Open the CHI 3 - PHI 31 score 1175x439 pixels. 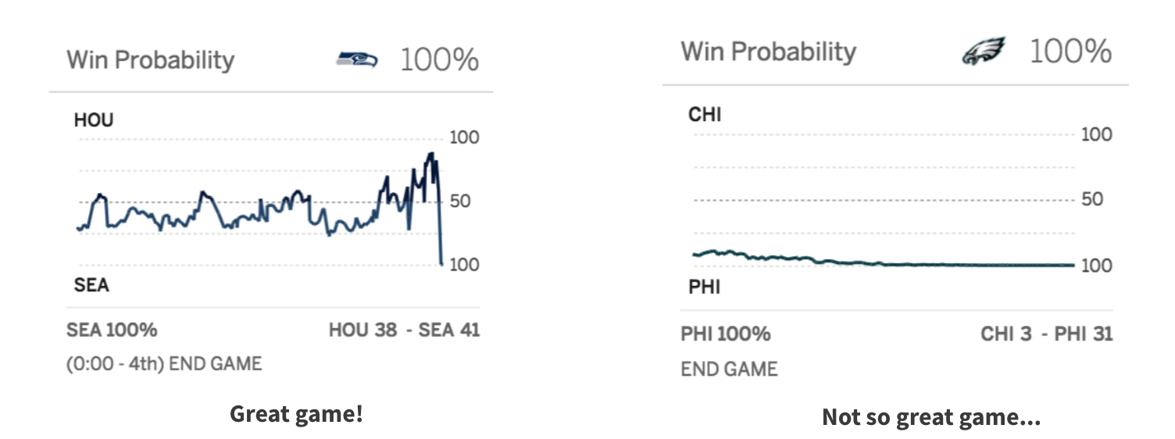[1046, 334]
